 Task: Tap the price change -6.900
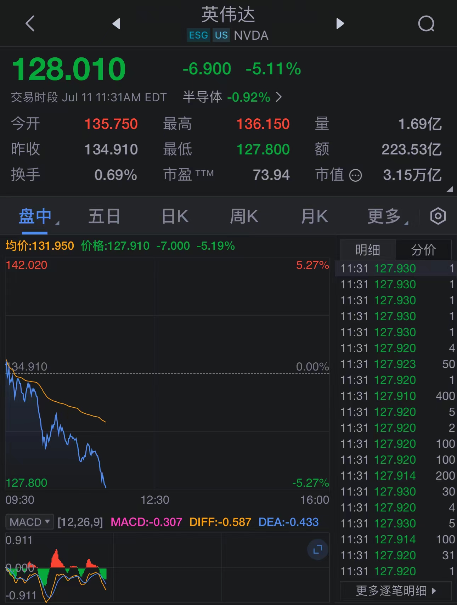pyautogui.click(x=207, y=69)
